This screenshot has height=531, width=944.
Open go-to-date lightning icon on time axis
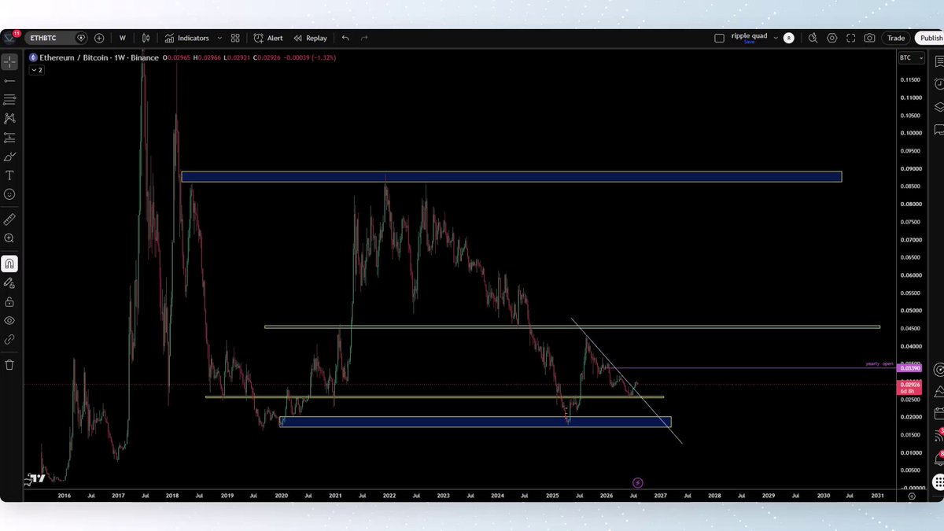638,482
